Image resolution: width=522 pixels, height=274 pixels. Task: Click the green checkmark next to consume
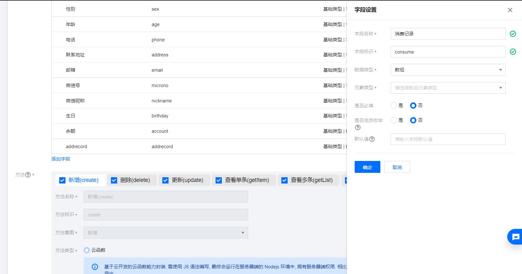(x=513, y=52)
